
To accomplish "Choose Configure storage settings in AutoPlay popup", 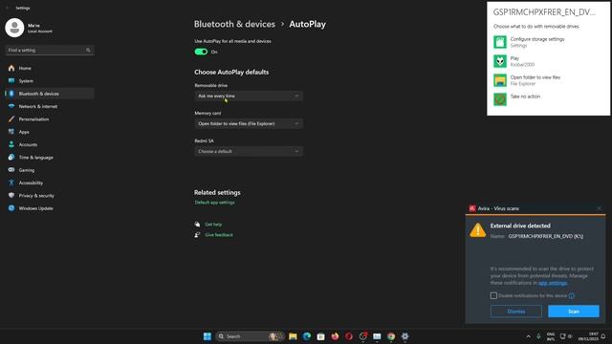I will coord(548,42).
